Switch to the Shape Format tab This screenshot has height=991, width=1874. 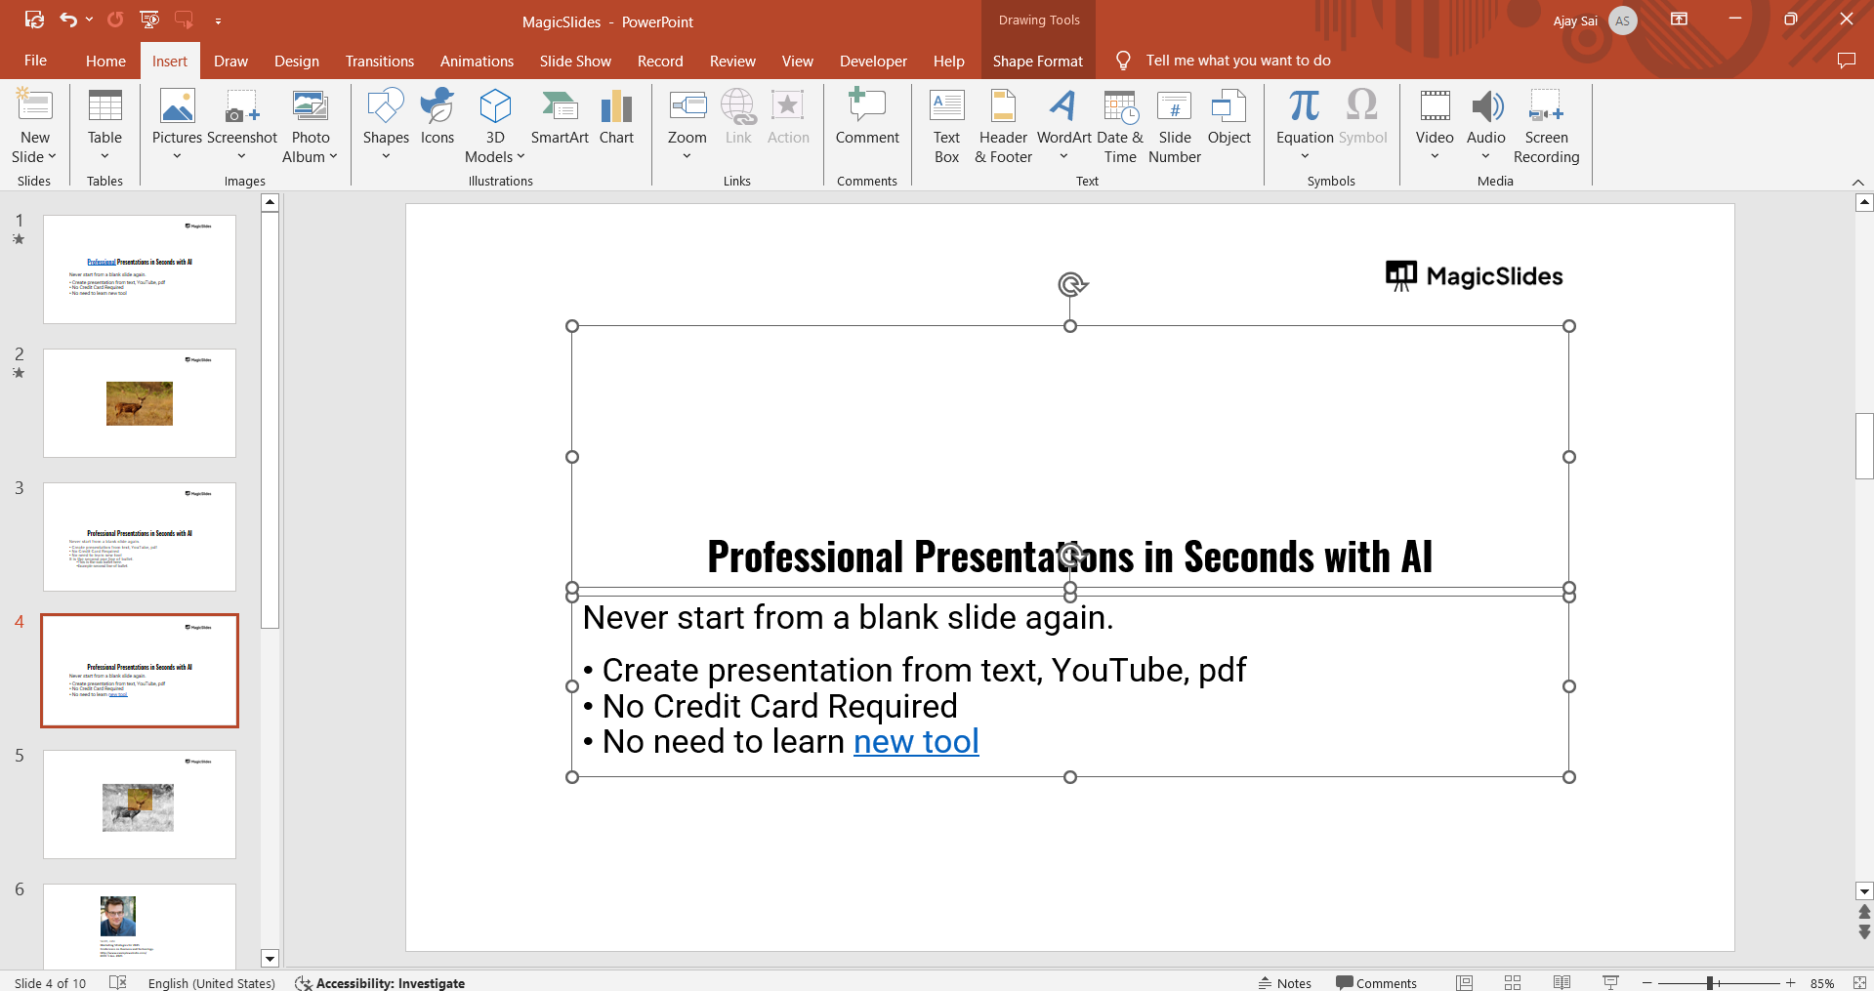coord(1038,61)
